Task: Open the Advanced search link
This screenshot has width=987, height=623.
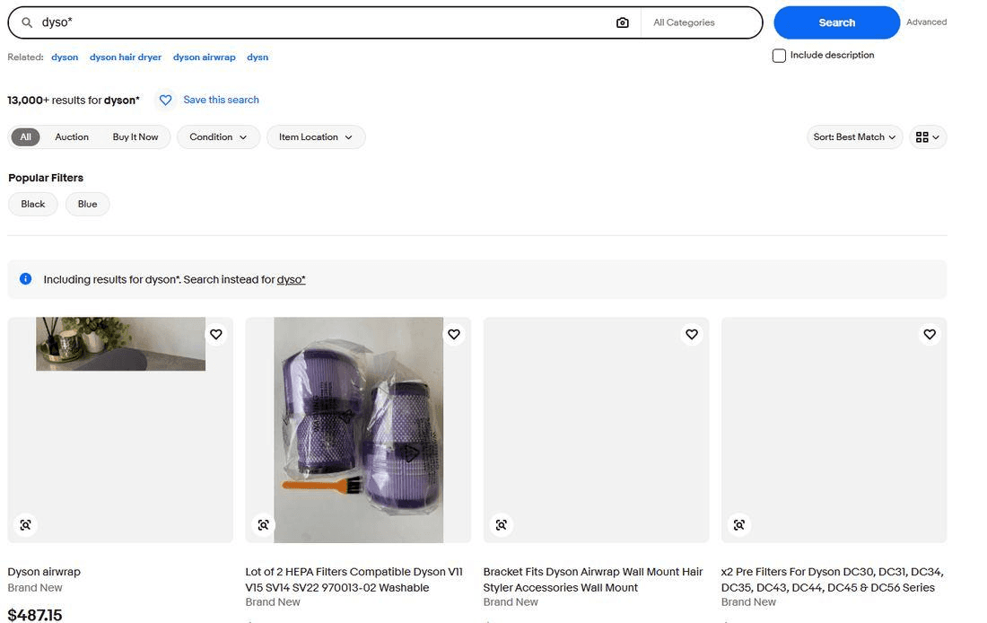Action: 926,22
